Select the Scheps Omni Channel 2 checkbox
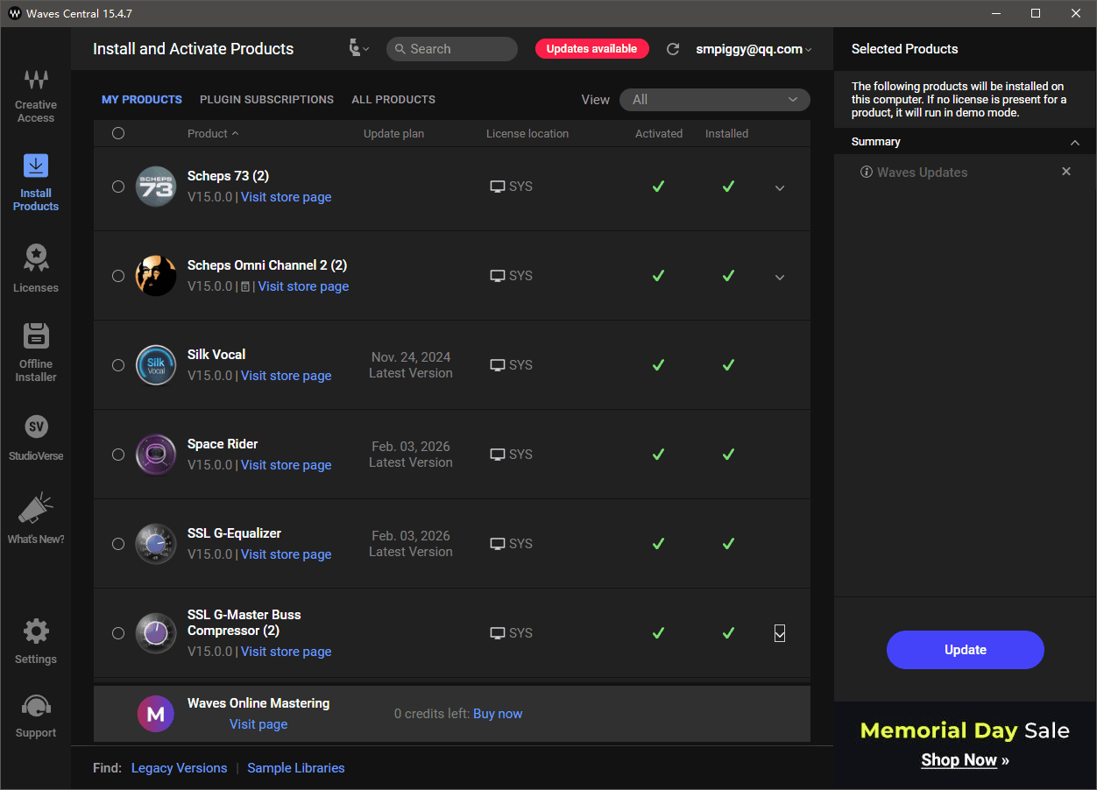Screen dimensions: 1097x790 pyautogui.click(x=118, y=276)
